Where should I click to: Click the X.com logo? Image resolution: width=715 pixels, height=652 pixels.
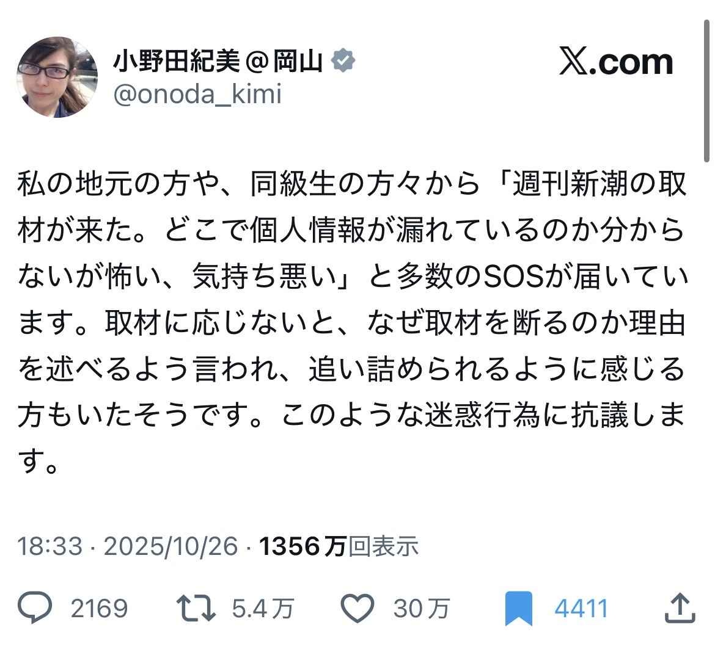616,62
